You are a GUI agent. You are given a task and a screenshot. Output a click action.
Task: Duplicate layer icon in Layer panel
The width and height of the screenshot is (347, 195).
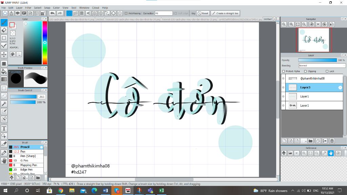[x=318, y=141]
